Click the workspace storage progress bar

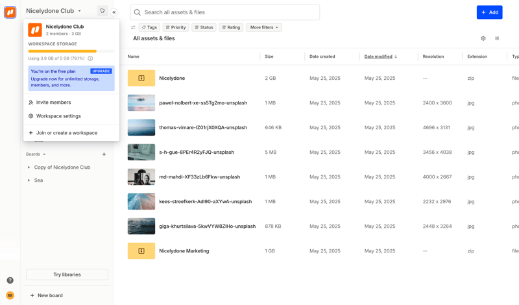(x=71, y=51)
